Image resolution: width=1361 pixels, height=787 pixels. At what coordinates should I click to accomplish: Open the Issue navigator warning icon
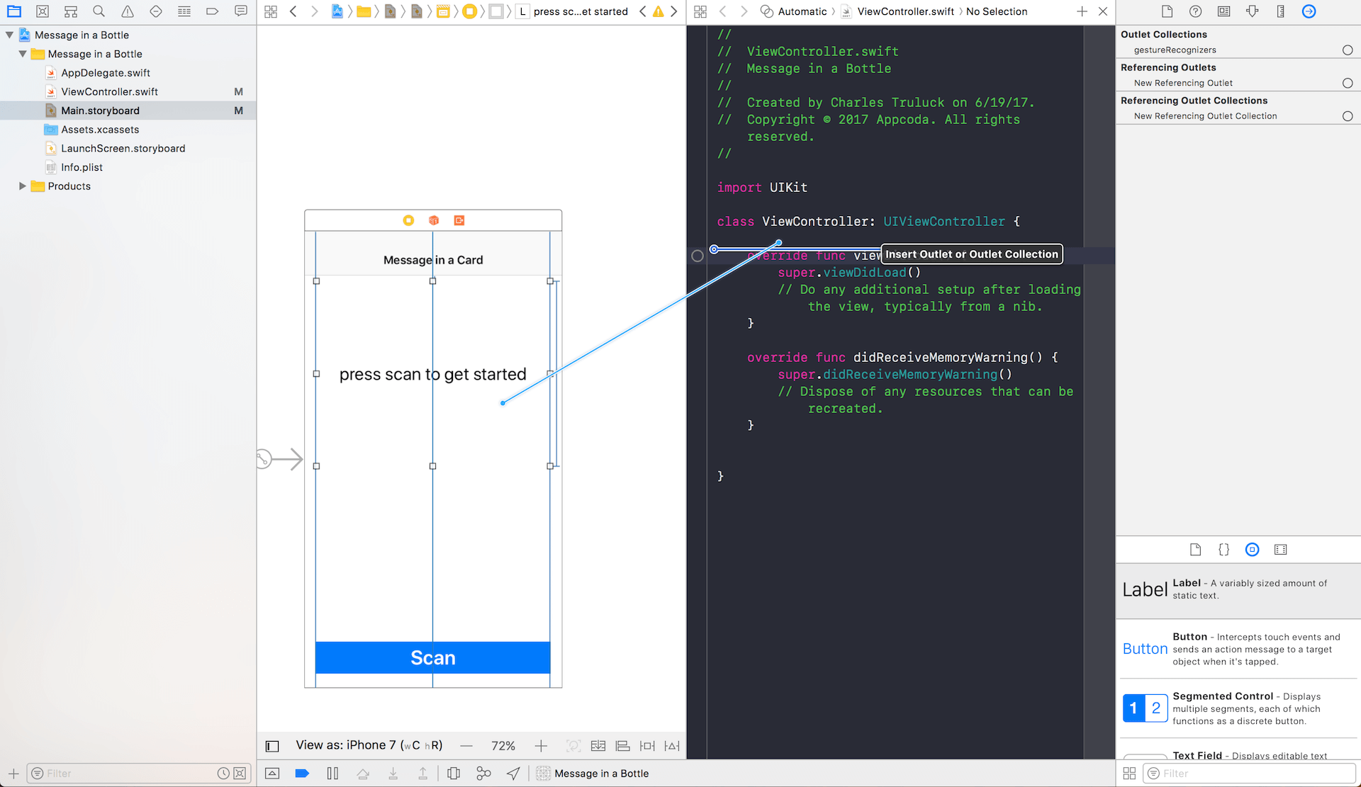coord(128,11)
